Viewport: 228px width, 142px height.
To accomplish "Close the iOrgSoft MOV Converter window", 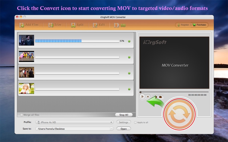I will click(17, 17).
